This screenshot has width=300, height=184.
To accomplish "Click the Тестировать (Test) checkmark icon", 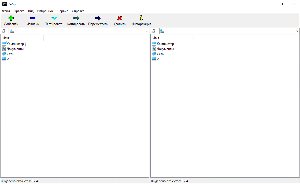I will pos(54,18).
